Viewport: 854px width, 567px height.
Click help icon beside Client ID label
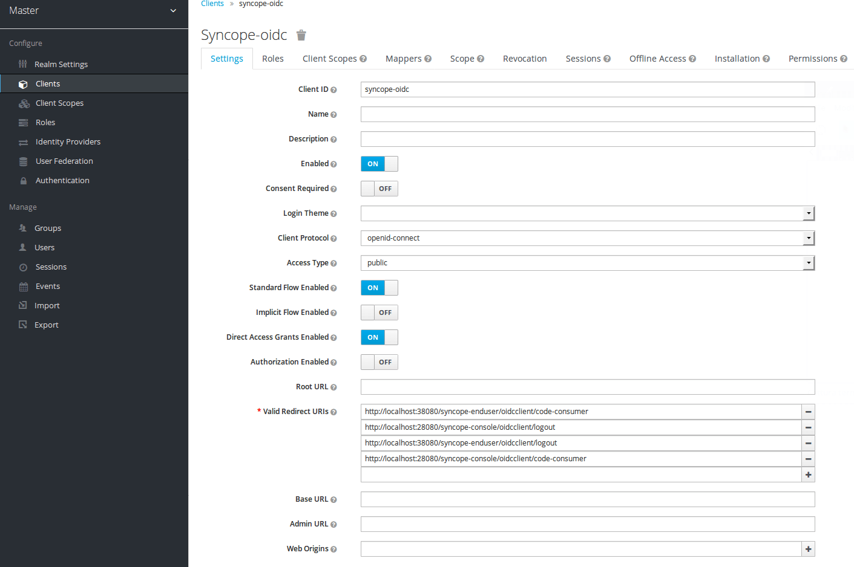pos(333,90)
